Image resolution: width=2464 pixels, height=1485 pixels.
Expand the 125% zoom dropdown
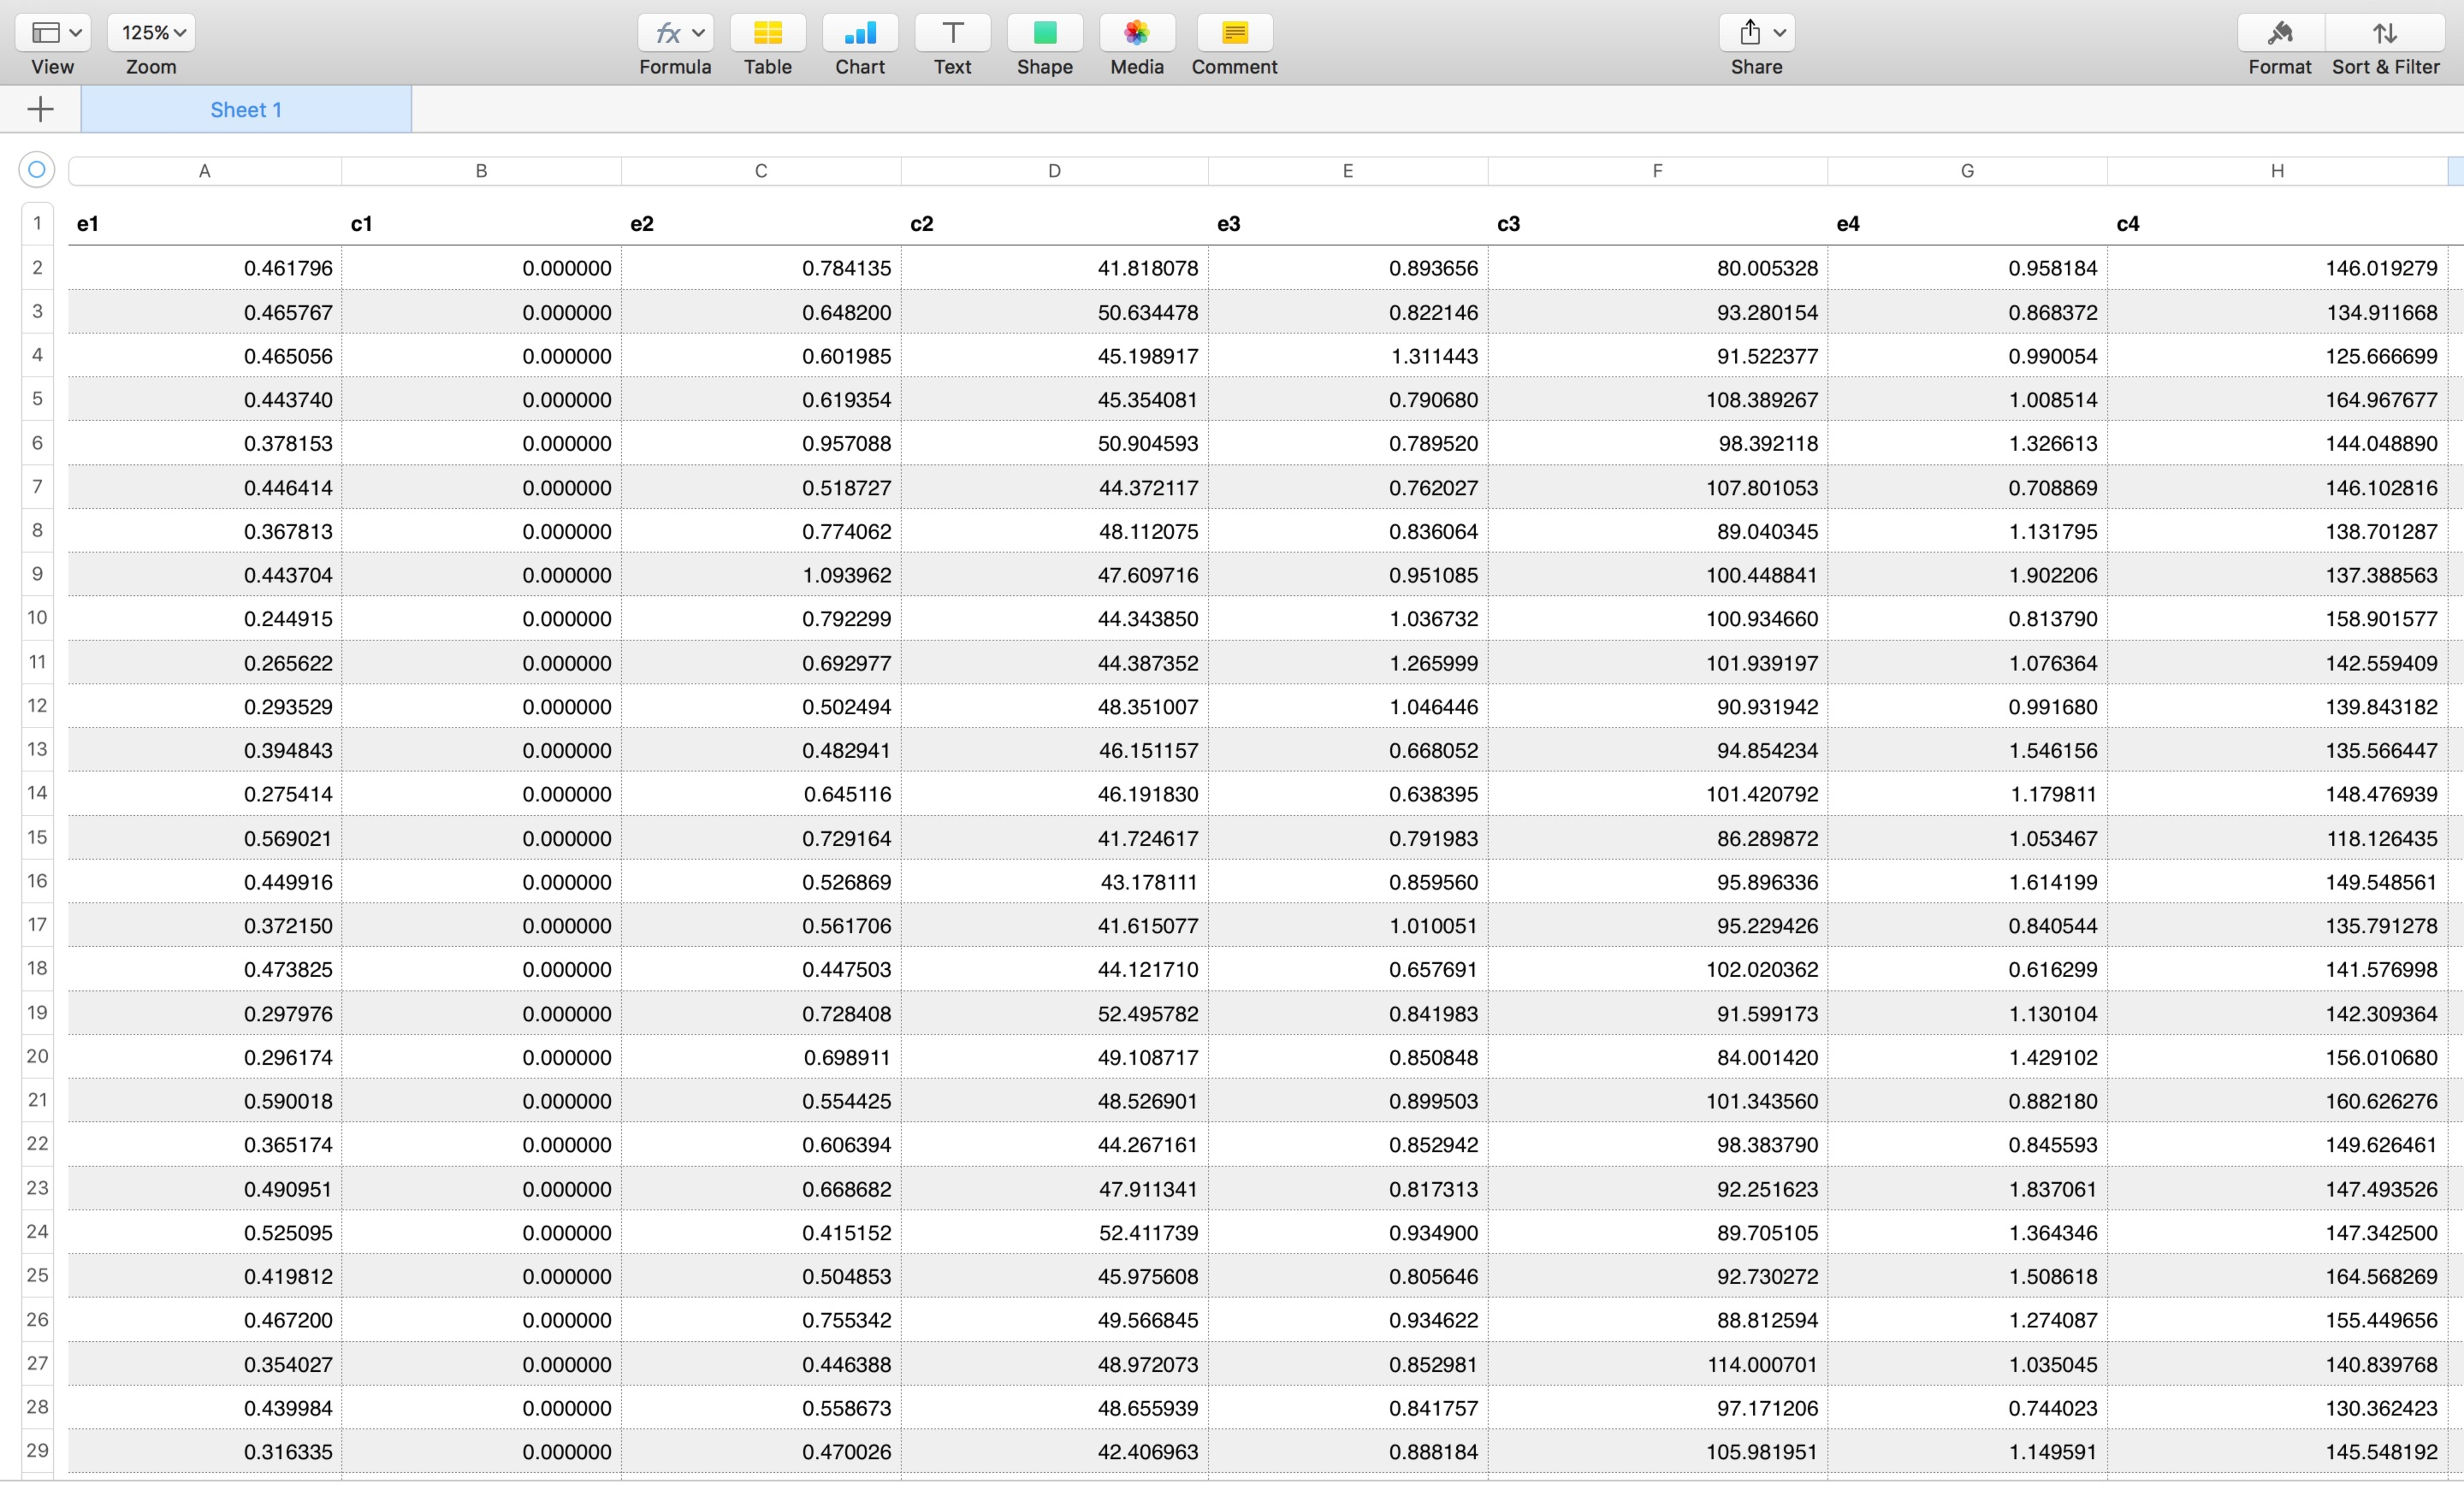click(x=151, y=33)
